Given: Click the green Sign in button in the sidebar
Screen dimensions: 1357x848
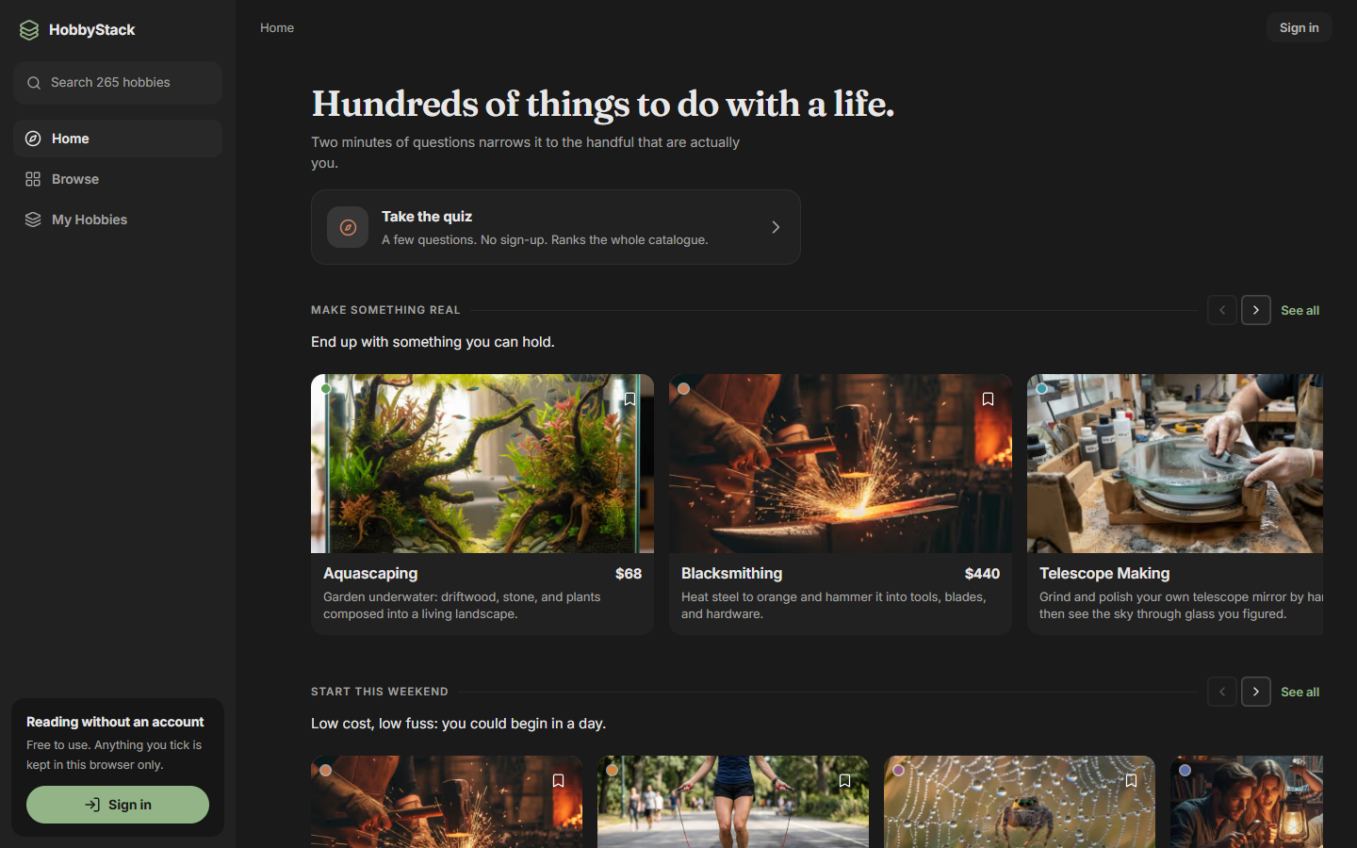Looking at the screenshot, I should click(118, 805).
